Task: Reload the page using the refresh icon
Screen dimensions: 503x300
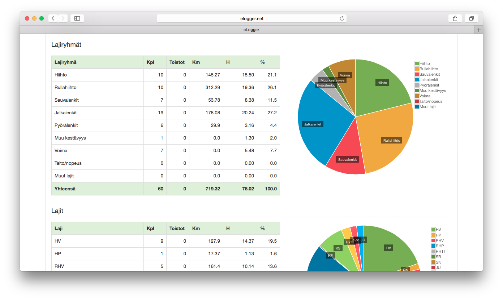Action: coord(342,18)
